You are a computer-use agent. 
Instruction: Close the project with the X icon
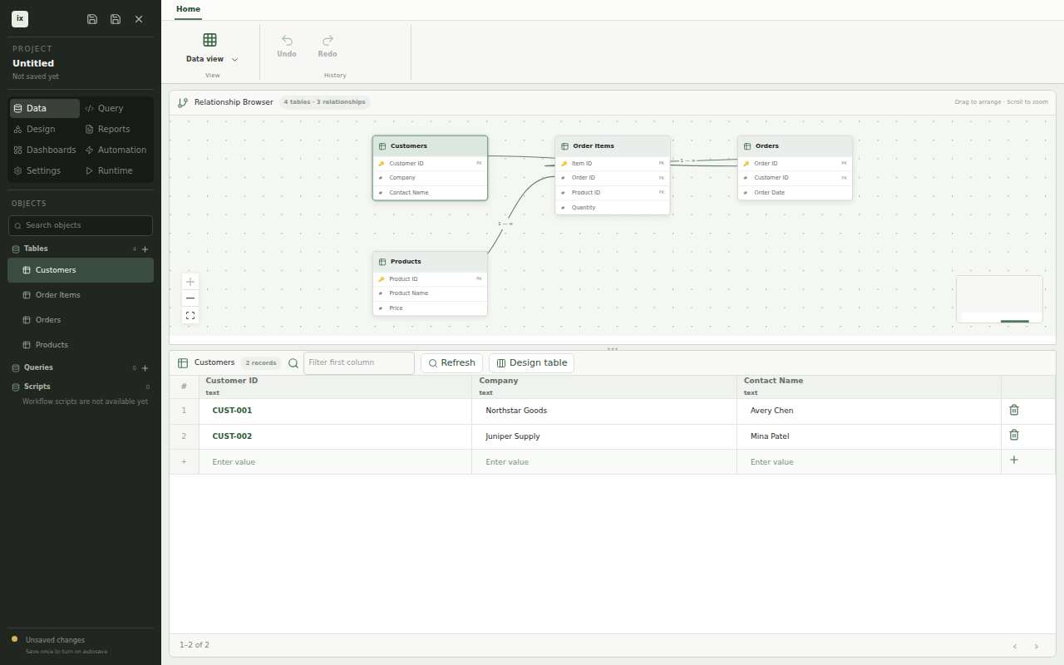139,19
